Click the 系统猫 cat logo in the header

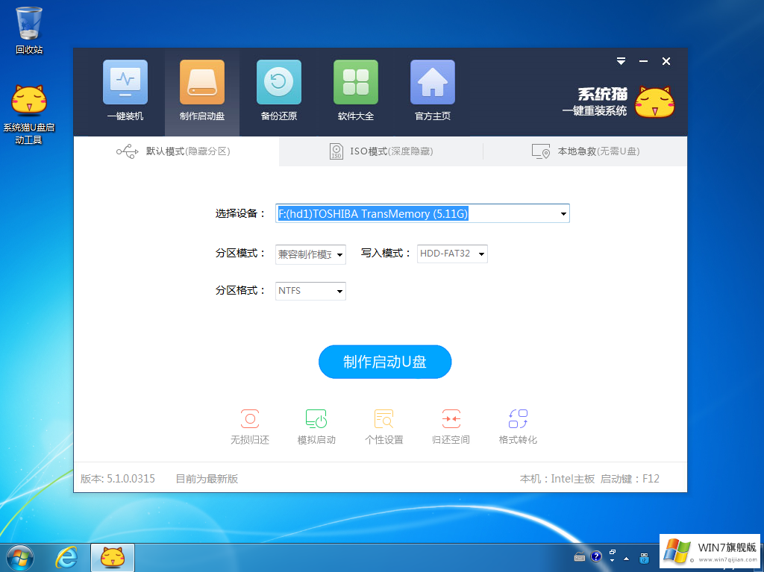pyautogui.click(x=654, y=102)
